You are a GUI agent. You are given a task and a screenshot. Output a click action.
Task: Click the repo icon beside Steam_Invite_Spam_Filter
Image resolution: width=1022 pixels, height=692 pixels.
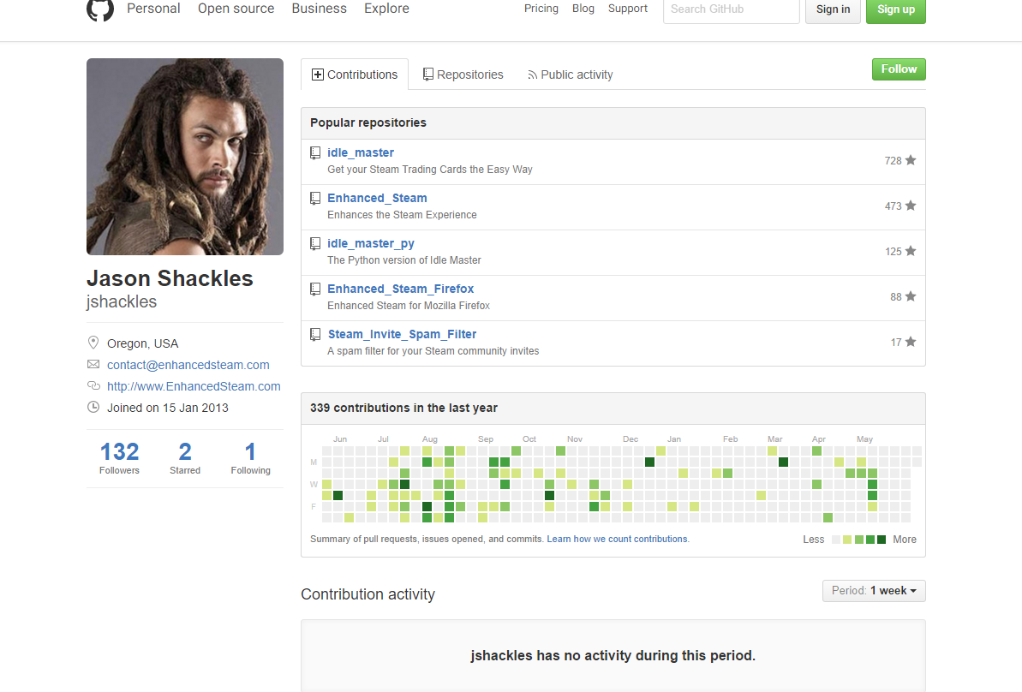(x=315, y=335)
